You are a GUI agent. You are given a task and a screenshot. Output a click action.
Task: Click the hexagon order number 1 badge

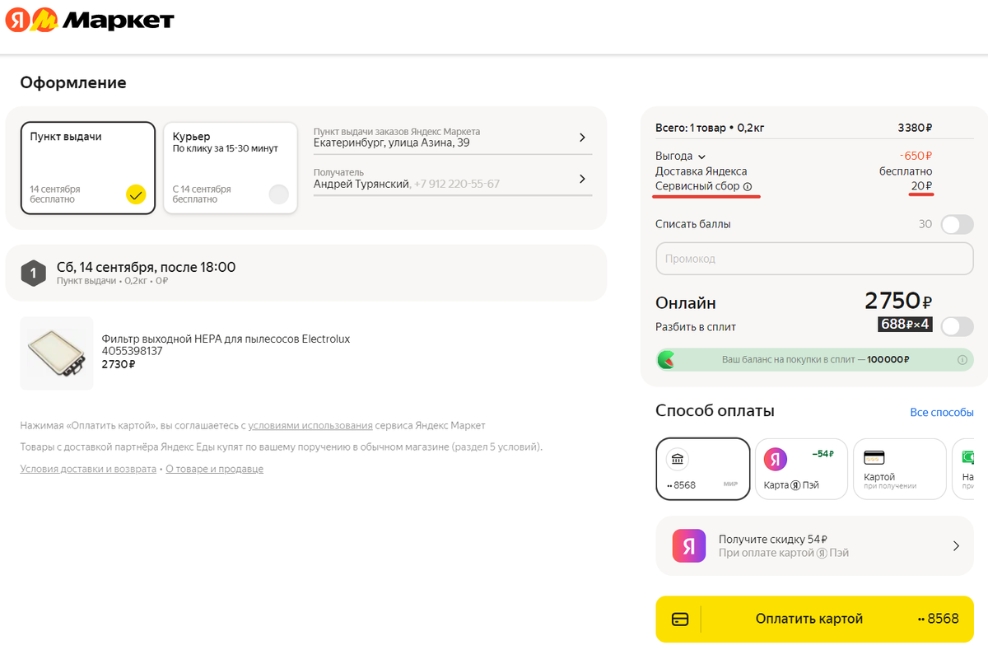33,273
